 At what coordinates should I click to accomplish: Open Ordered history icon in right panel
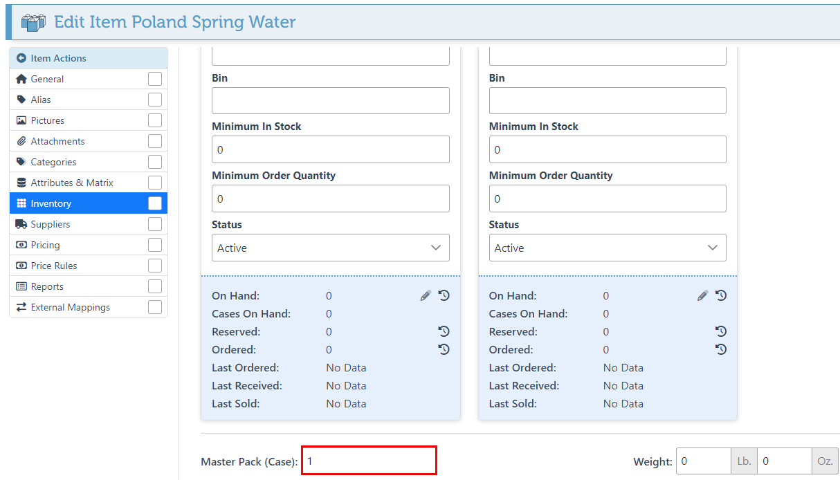pyautogui.click(x=721, y=349)
